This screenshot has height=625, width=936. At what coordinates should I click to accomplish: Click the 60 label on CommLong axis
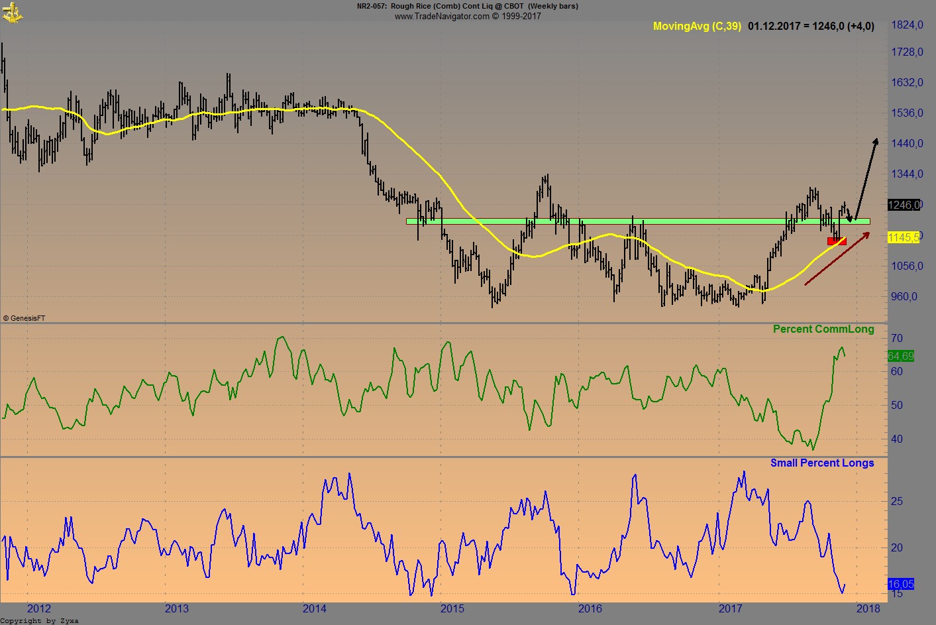coord(897,372)
